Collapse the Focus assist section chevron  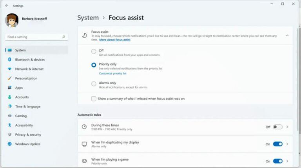[x=287, y=35]
